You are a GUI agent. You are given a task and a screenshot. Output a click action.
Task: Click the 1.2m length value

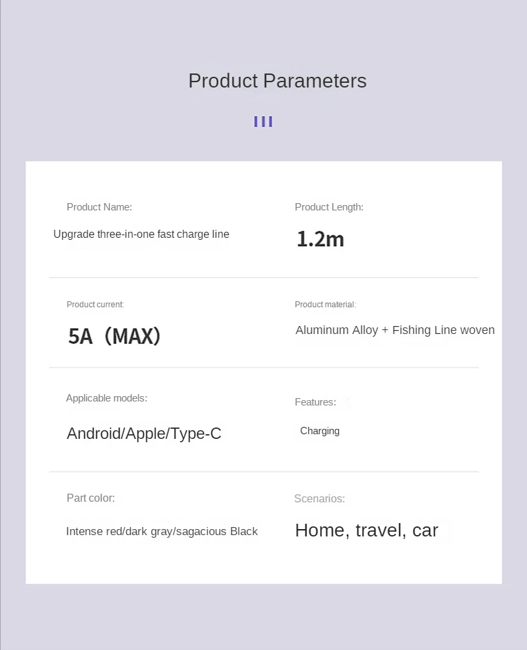point(320,239)
